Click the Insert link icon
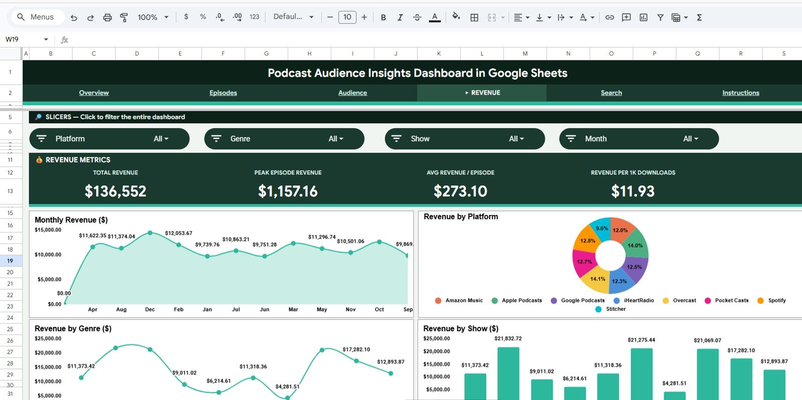The height and width of the screenshot is (400, 802). [x=610, y=17]
